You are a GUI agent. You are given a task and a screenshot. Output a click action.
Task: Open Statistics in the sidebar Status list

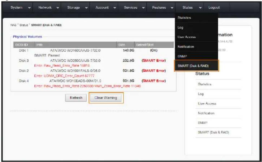coord(205,84)
